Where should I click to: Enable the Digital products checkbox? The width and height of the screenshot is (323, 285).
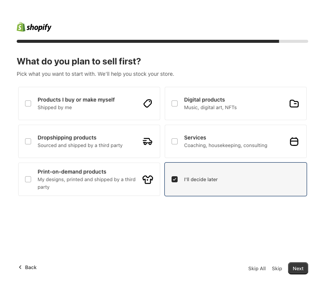pyautogui.click(x=175, y=103)
